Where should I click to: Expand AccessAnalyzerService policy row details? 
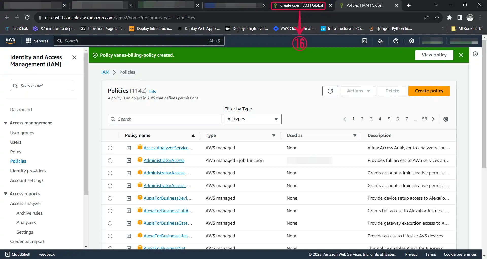point(129,148)
